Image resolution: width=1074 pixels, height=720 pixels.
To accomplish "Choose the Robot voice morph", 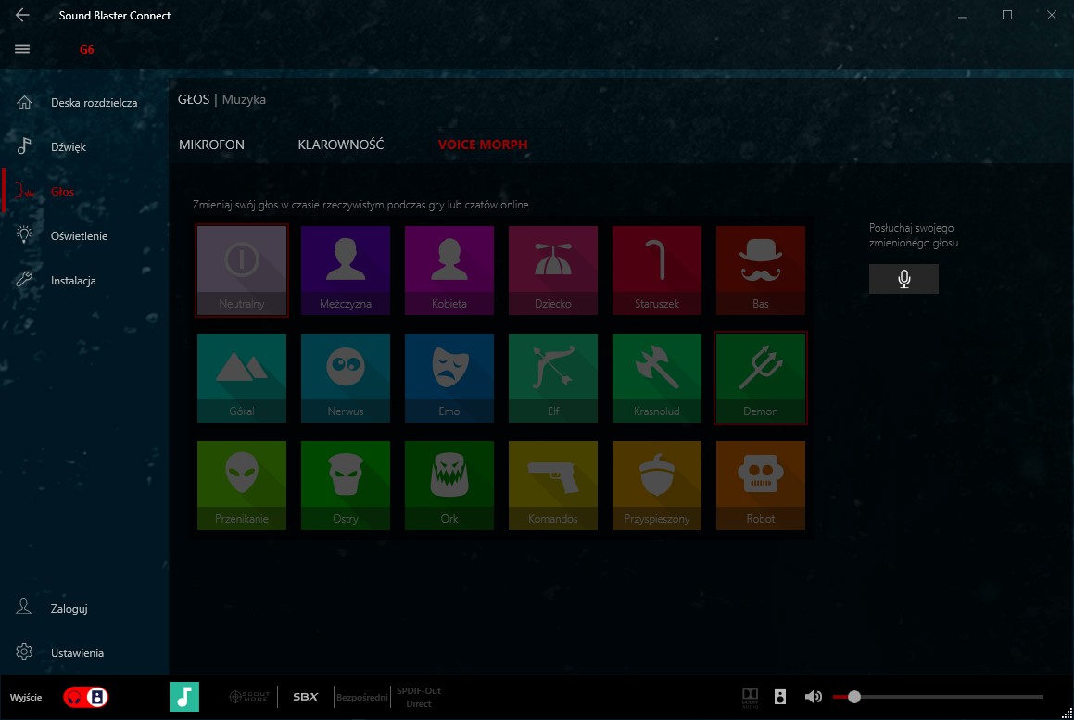I will coord(760,486).
